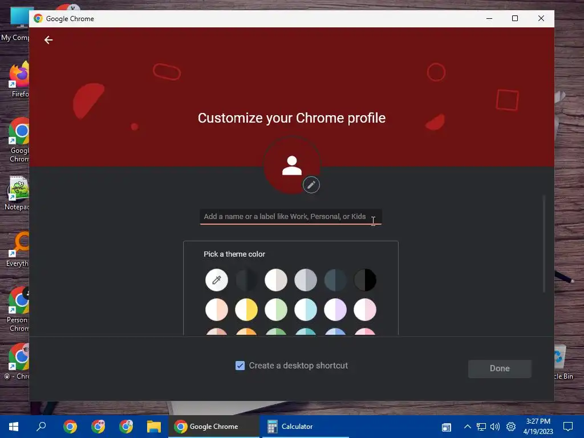Open the taskbar clock and date
Viewport: 584px width, 438px height.
click(x=538, y=427)
